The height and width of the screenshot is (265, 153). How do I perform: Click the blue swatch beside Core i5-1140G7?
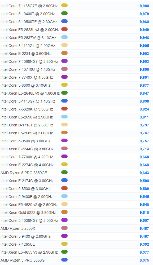[64, 101]
